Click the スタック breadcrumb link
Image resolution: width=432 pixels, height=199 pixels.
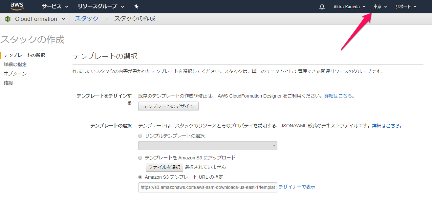86,19
